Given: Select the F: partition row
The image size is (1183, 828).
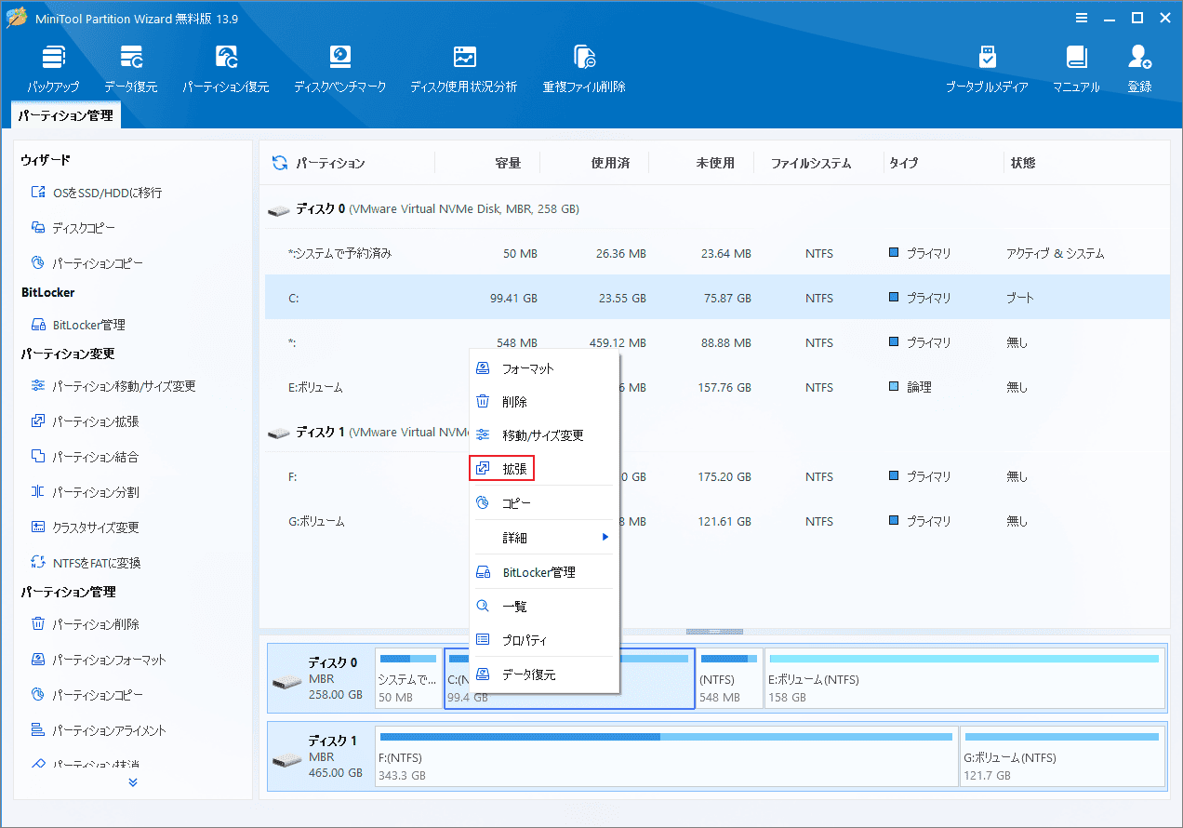Looking at the screenshot, I should tap(717, 476).
